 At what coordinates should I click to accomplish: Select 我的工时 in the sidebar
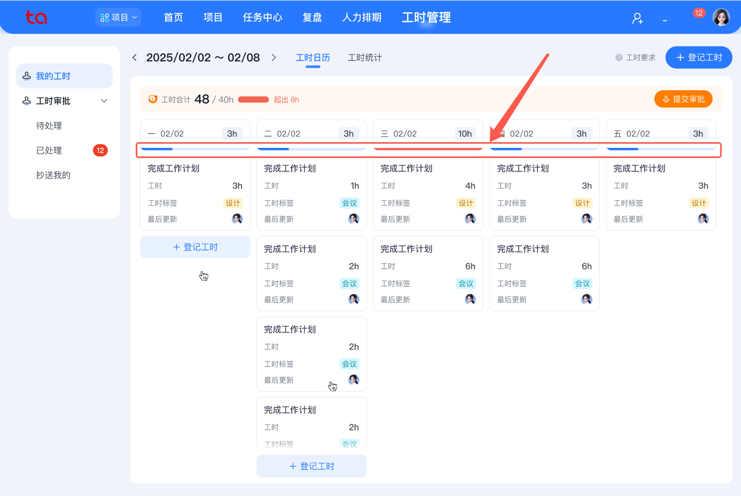coord(65,76)
